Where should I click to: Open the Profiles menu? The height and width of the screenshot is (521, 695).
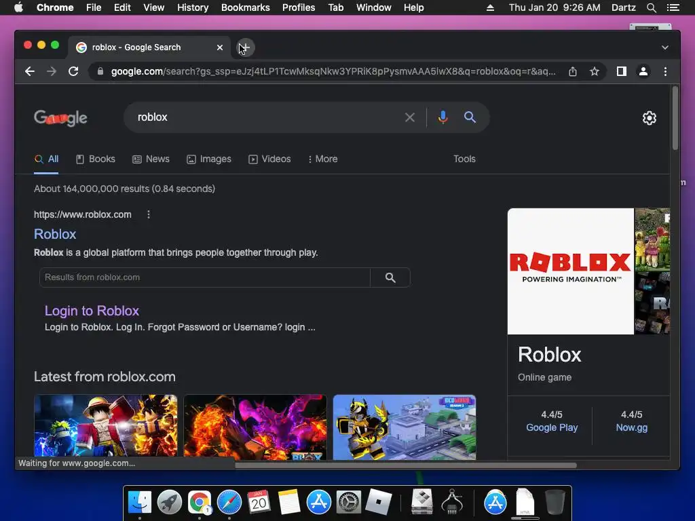click(x=299, y=7)
